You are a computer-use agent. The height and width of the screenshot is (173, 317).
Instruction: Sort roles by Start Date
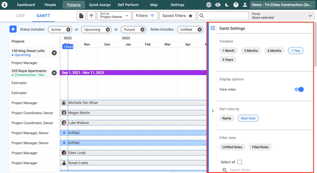point(248,118)
